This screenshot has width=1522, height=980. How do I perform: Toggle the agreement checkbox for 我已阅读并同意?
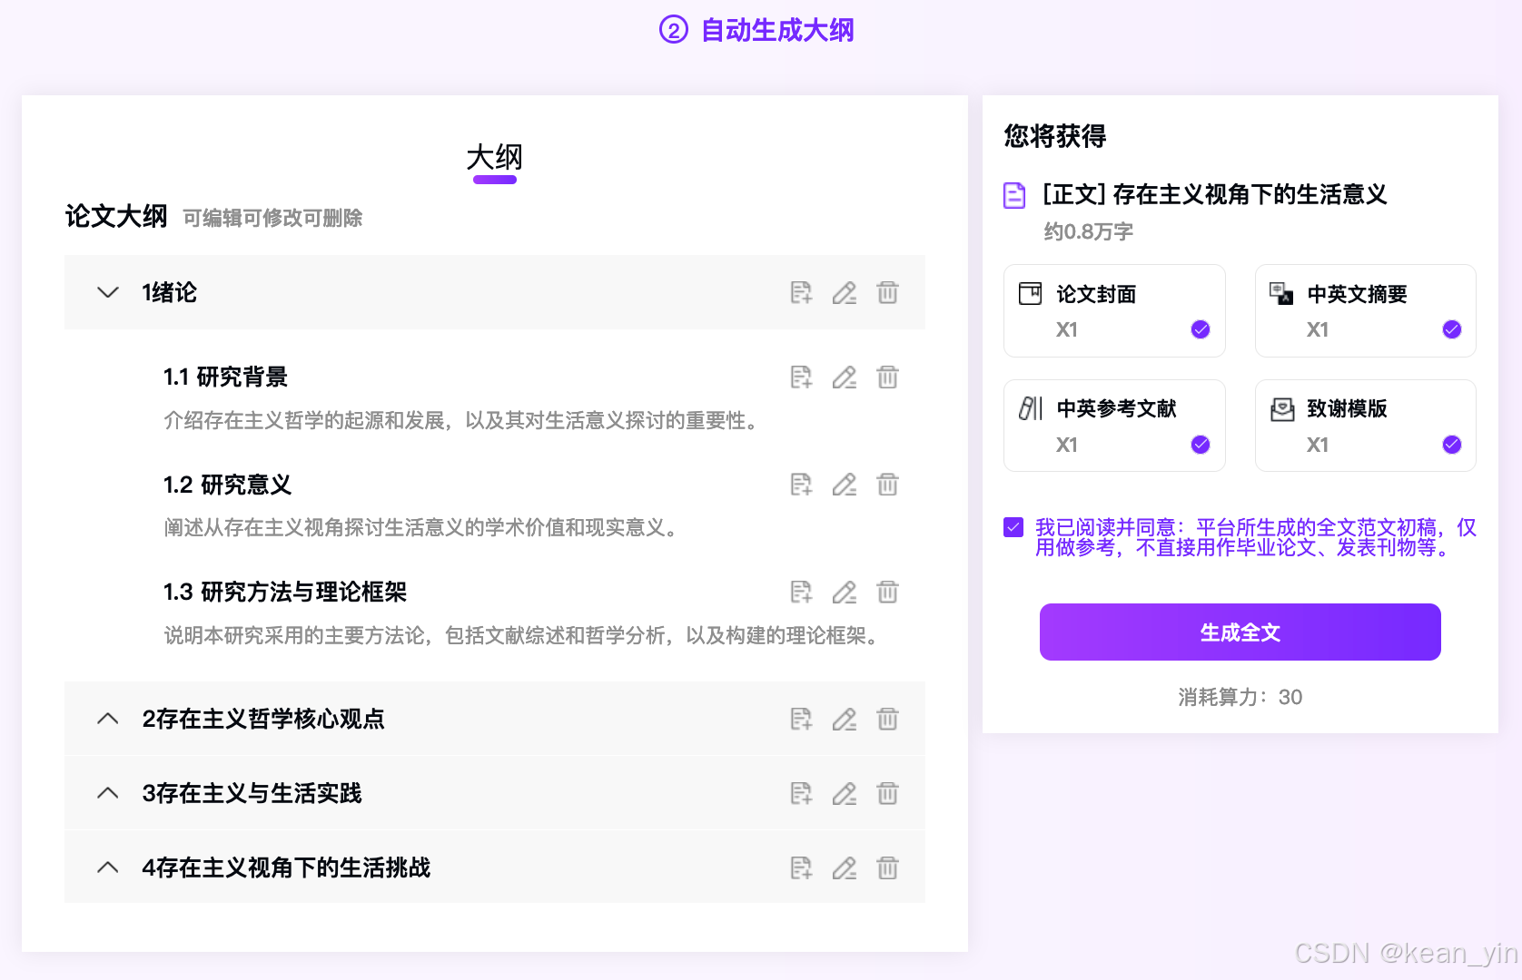click(1013, 527)
